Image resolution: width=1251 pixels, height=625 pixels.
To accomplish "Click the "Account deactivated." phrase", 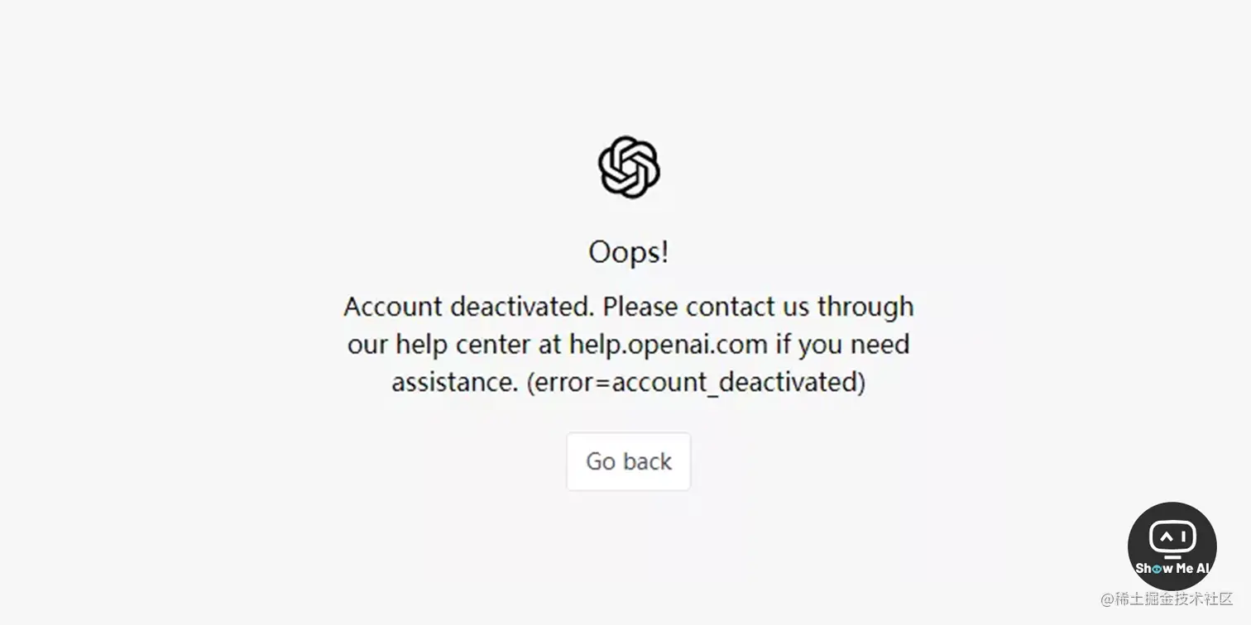I will pos(469,306).
